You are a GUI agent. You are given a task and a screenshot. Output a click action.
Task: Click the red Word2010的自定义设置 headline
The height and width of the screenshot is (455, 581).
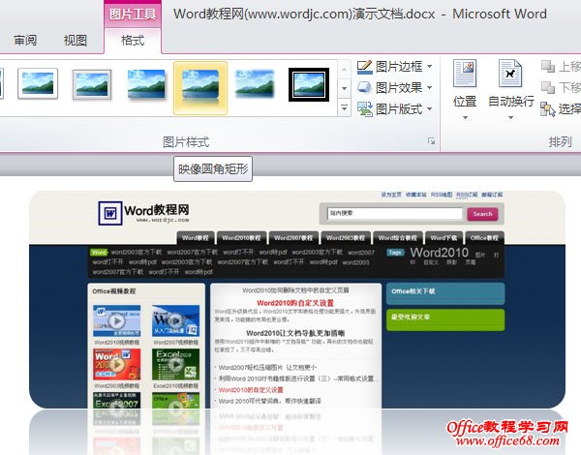tap(295, 303)
